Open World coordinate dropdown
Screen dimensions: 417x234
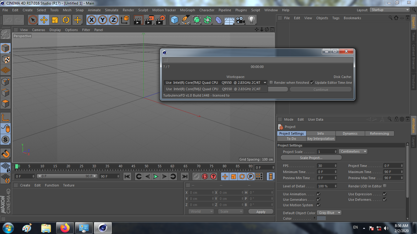point(201,211)
